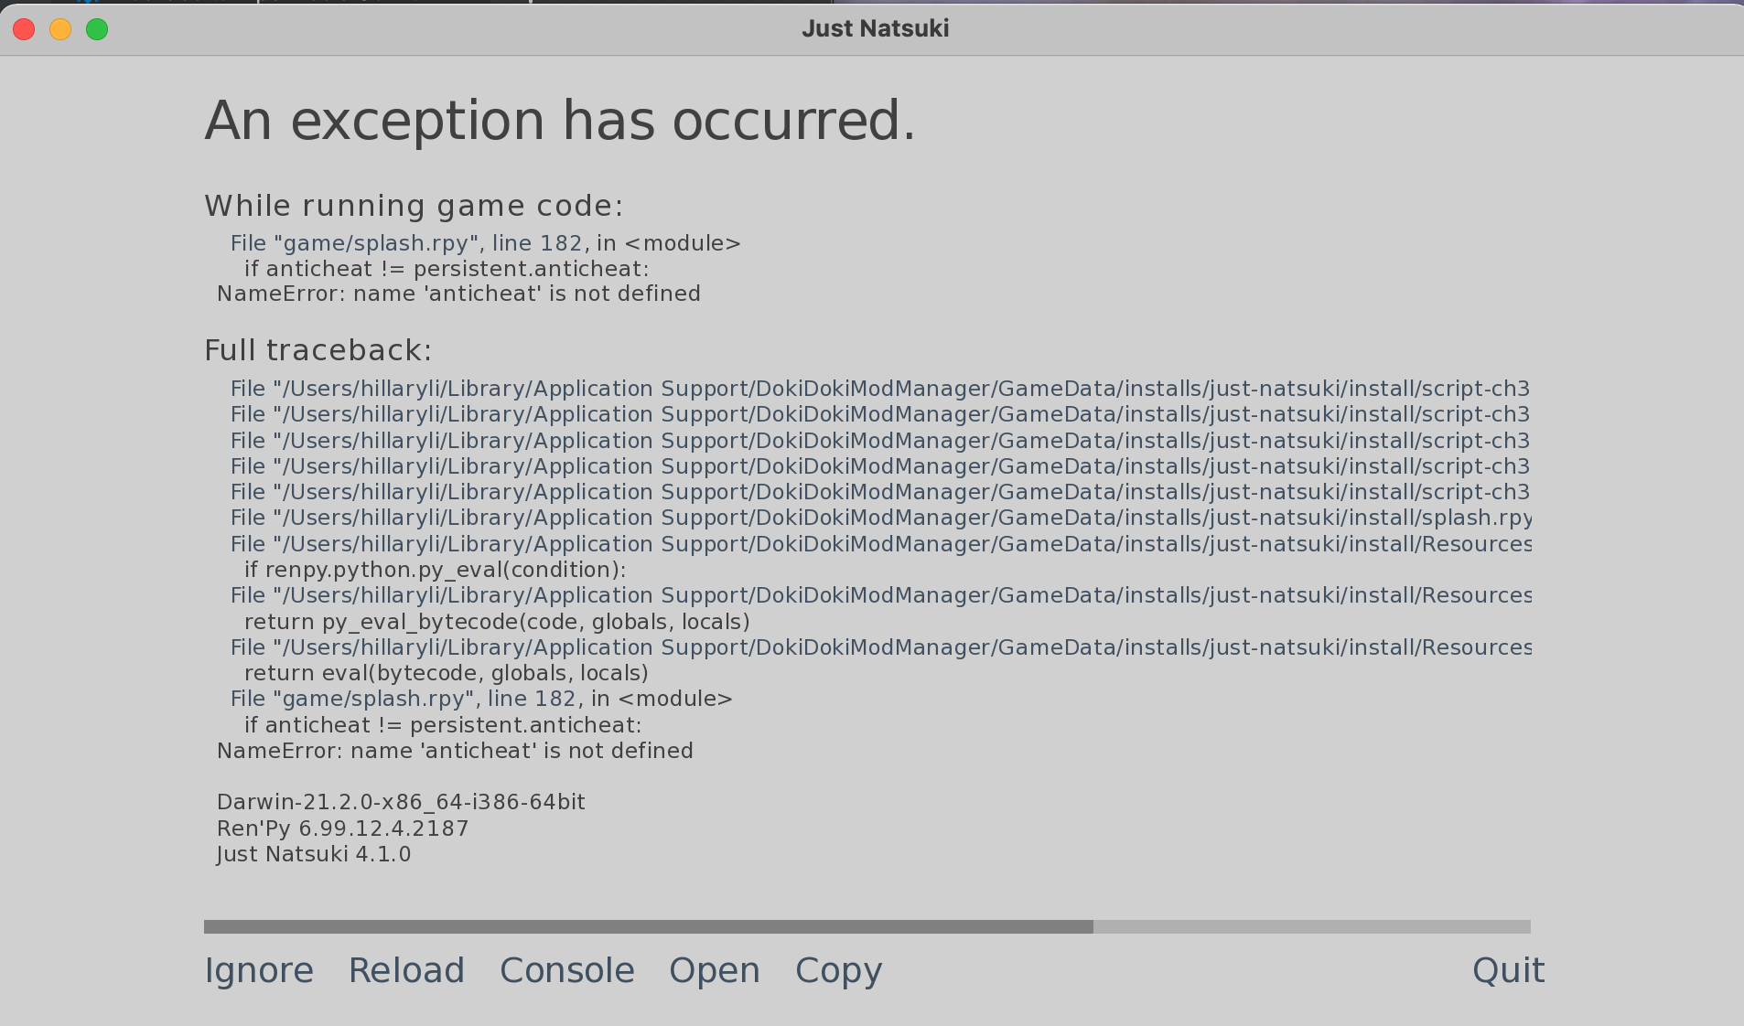Screen dimensions: 1744x1026
Task: Click the NameError anticheat message
Action: [x=458, y=294]
